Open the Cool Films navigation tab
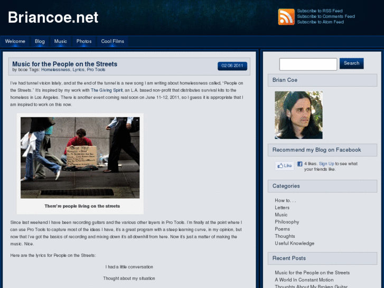This screenshot has height=288, width=384. coord(113,41)
